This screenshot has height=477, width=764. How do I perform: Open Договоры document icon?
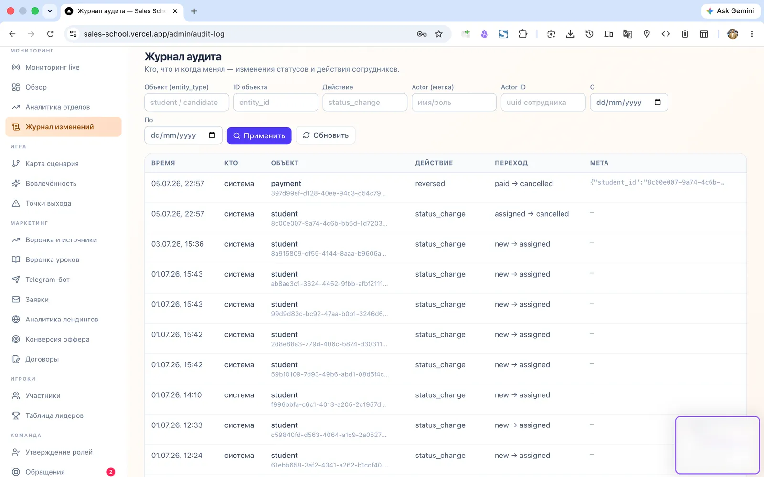pos(16,359)
